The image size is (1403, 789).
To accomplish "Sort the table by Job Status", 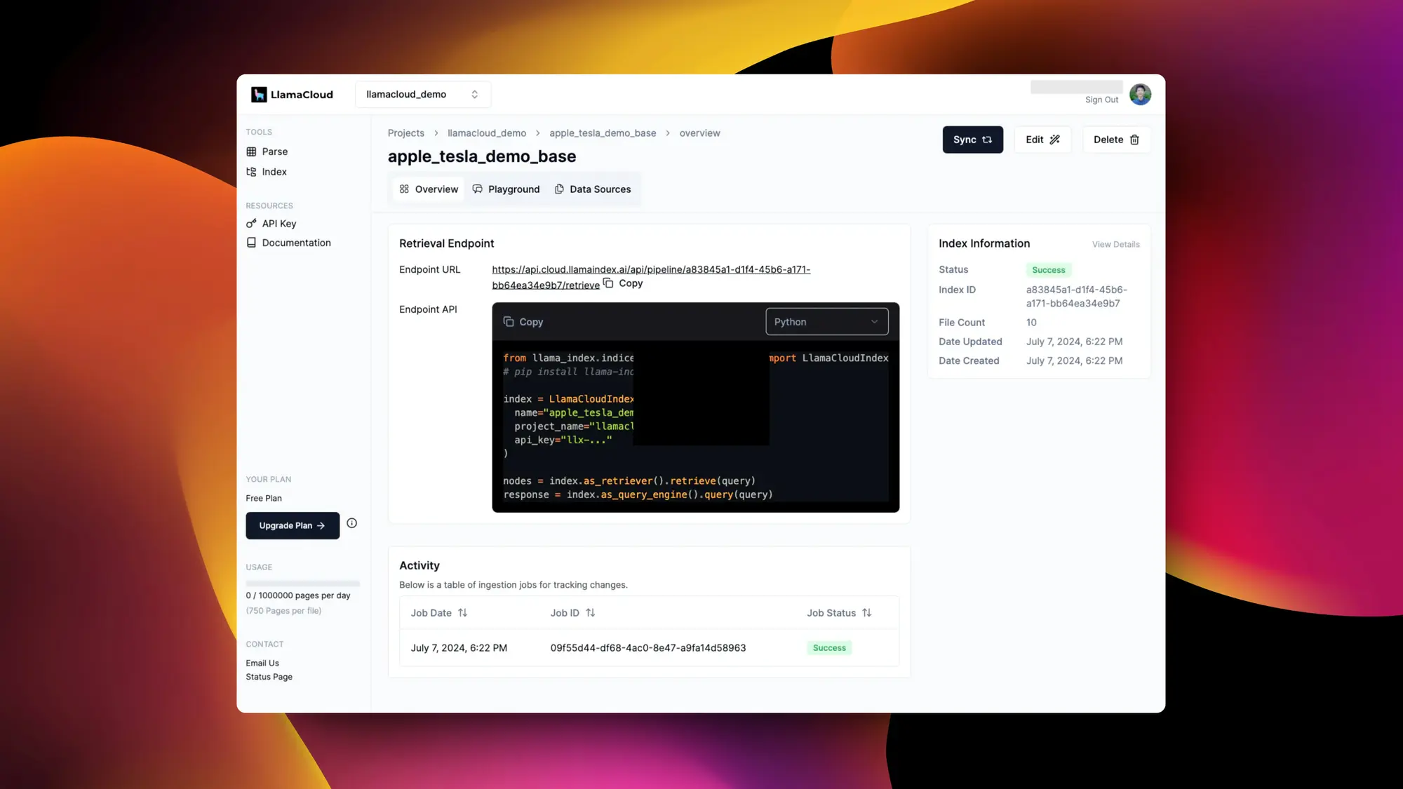I will [839, 613].
